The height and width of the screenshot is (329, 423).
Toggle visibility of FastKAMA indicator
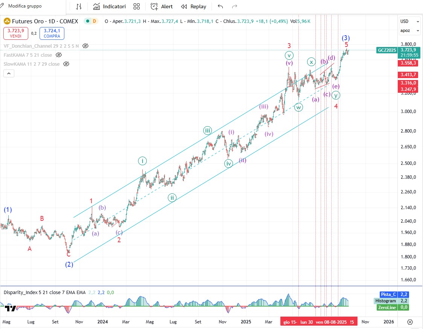pos(59,55)
